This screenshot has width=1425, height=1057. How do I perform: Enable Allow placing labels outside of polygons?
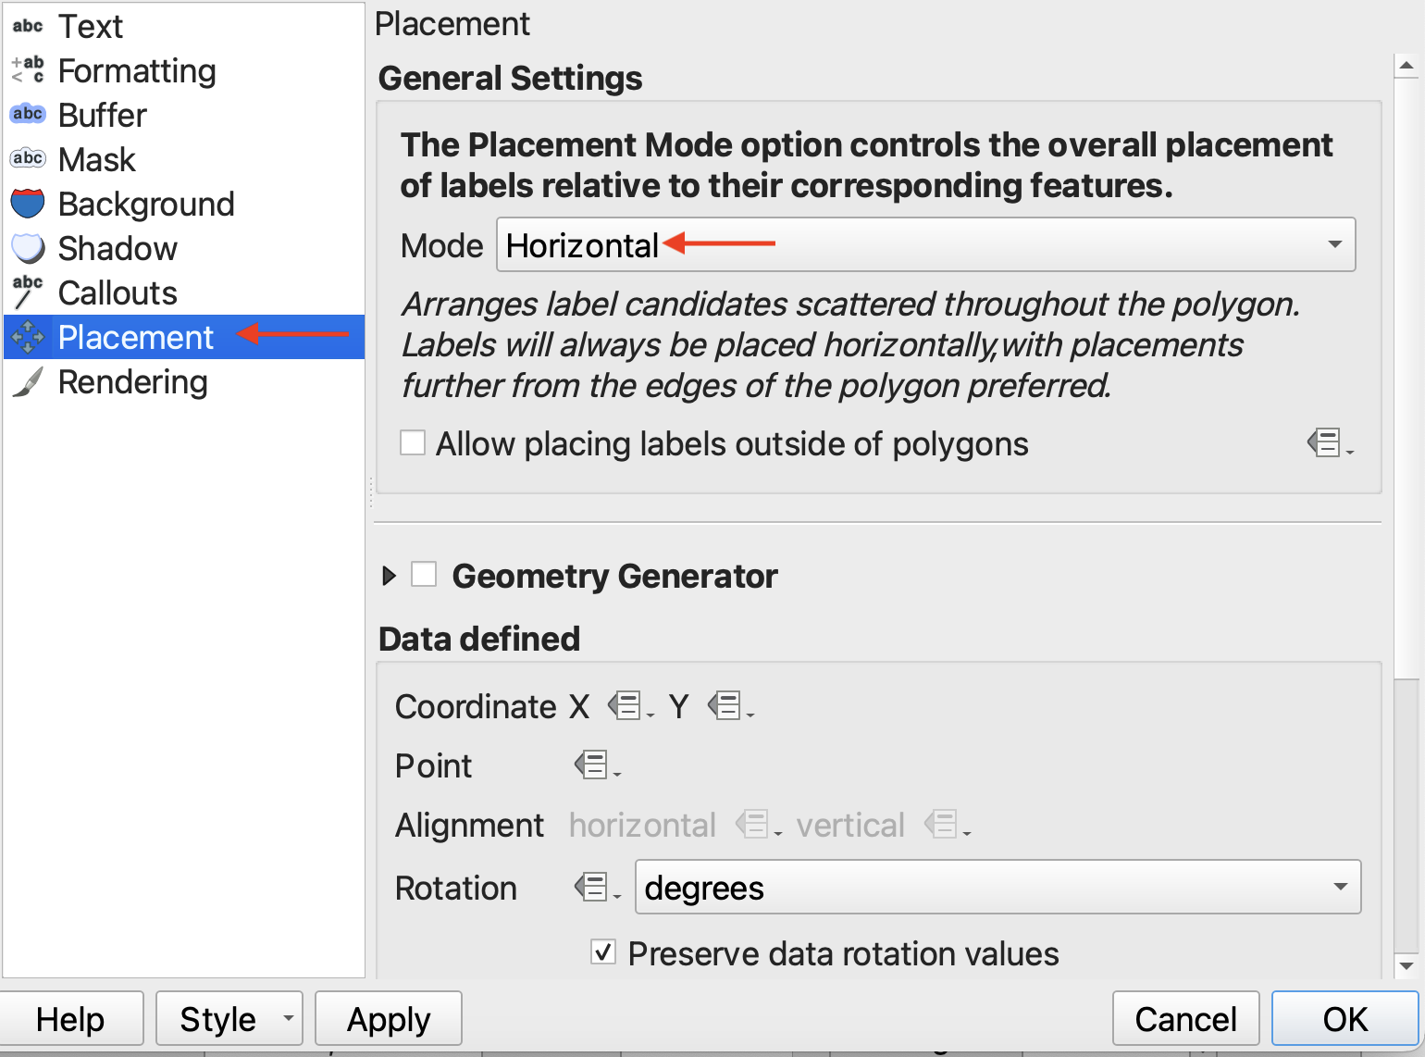point(413,443)
